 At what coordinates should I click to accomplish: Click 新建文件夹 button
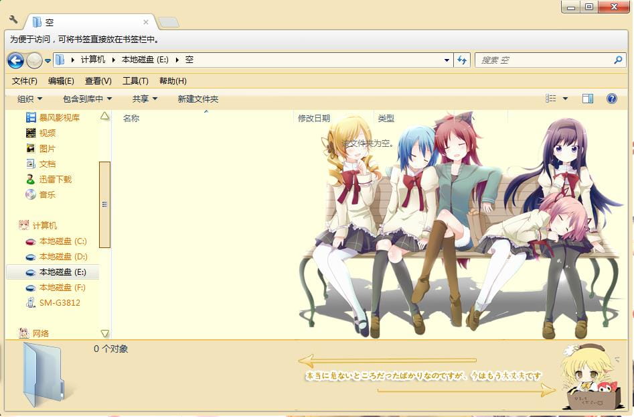coord(197,99)
